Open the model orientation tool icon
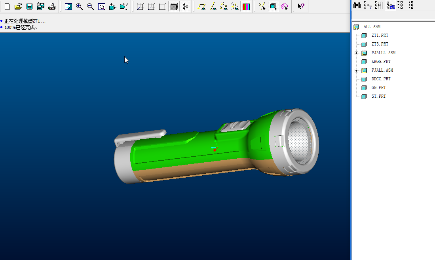 113,6
